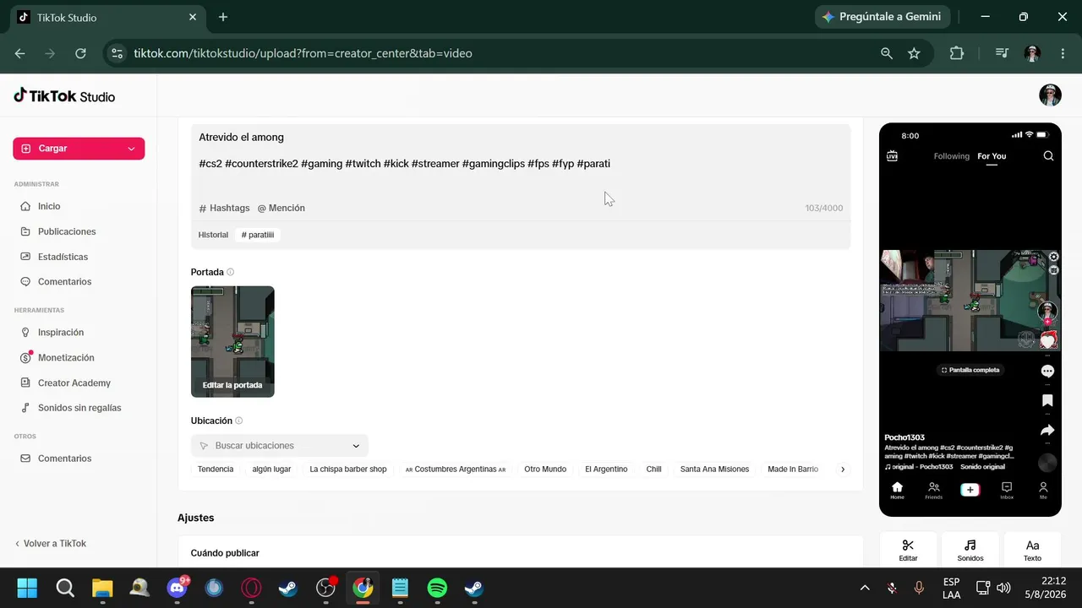Reload the TikTok Studio page

click(x=80, y=53)
